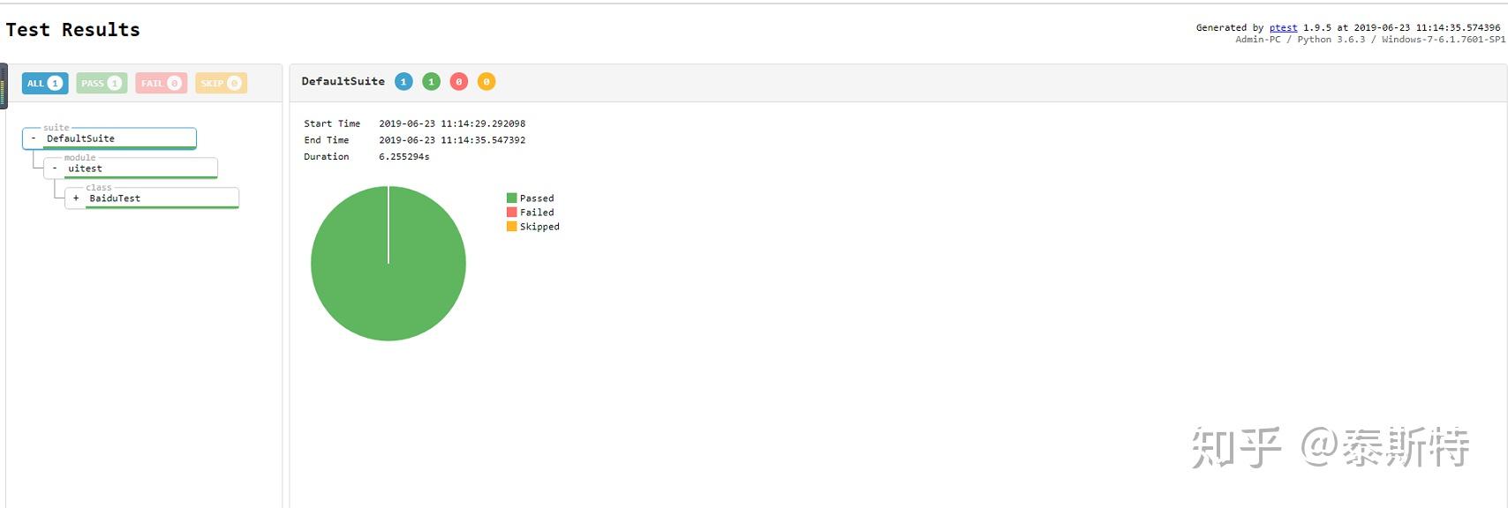Viewport: 1508px width, 508px height.
Task: Select the BaiduTest class in tree
Action: coord(115,198)
